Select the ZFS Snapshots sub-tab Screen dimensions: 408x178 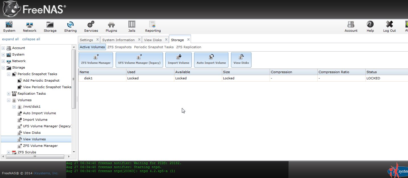click(x=120, y=47)
